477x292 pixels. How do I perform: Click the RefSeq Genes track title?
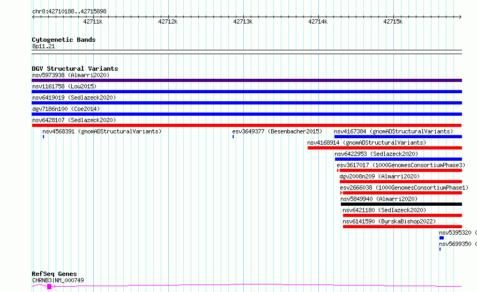[x=54, y=274]
